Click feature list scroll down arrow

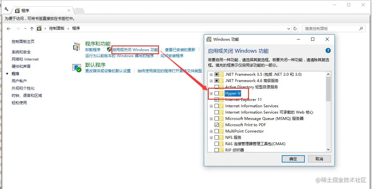[328, 149]
